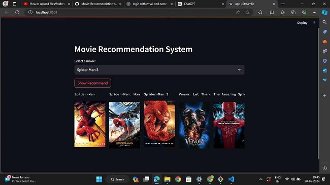Open browser essentials heart icon
The image size is (330, 185).
pos(304,12)
